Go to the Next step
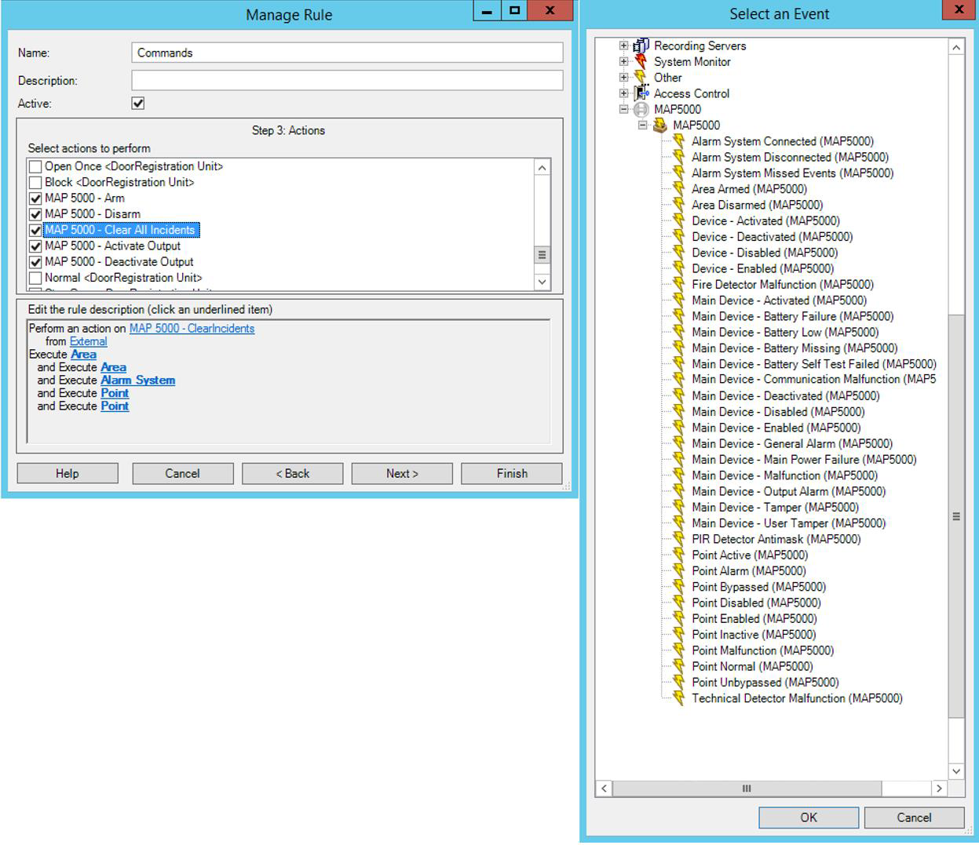Screen dimensions: 979x845 (402, 473)
